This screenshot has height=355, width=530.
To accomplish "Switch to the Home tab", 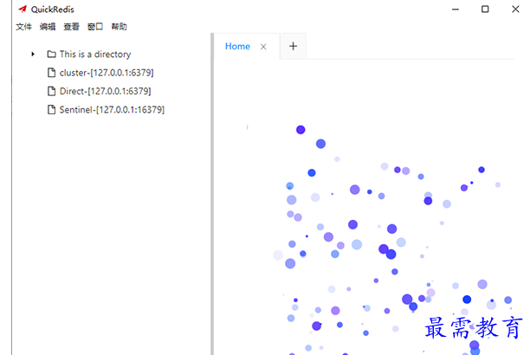I will pyautogui.click(x=237, y=46).
